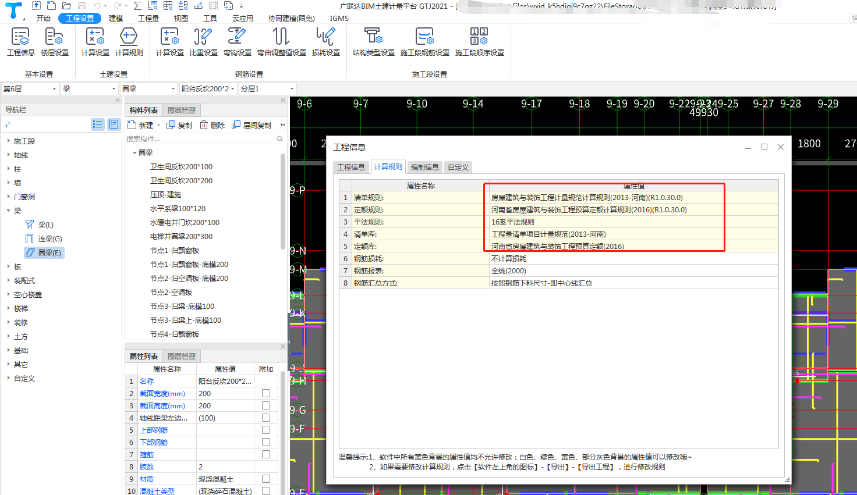The image size is (857, 495).
Task: Switch to 工程量 ribbon tab
Action: [x=148, y=19]
